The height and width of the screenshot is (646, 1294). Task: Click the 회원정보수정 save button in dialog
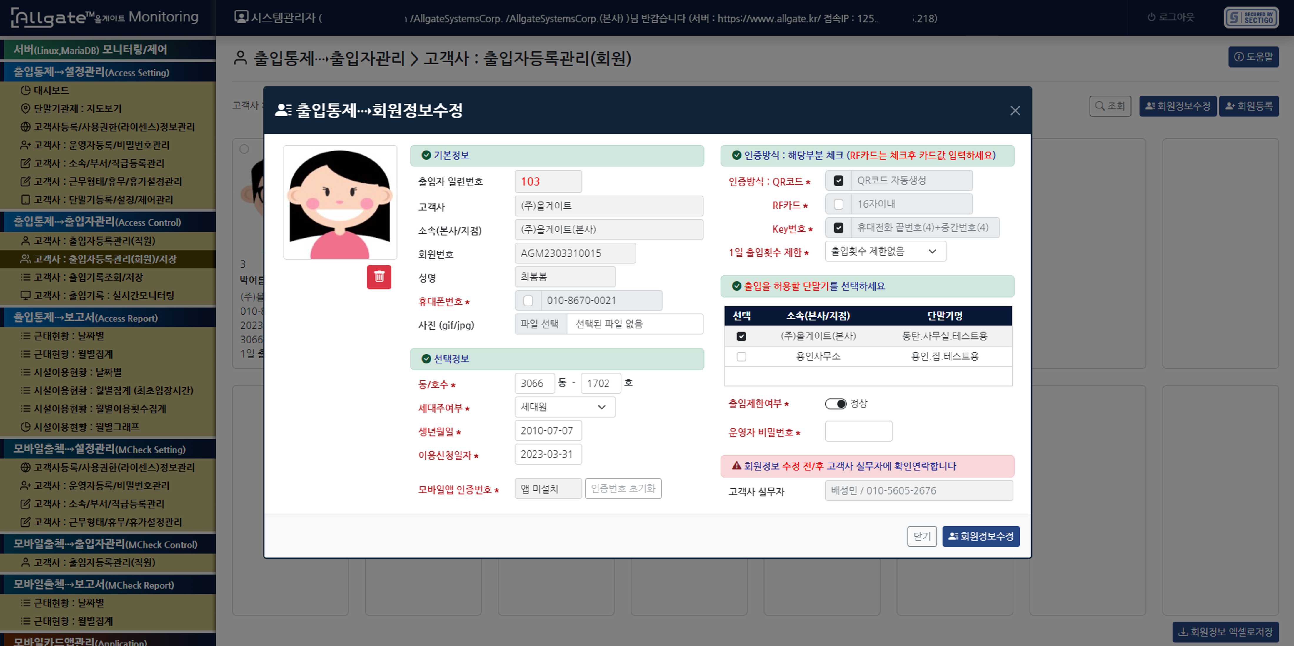[980, 536]
